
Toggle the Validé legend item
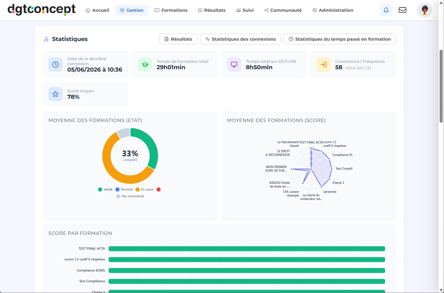[x=105, y=190]
